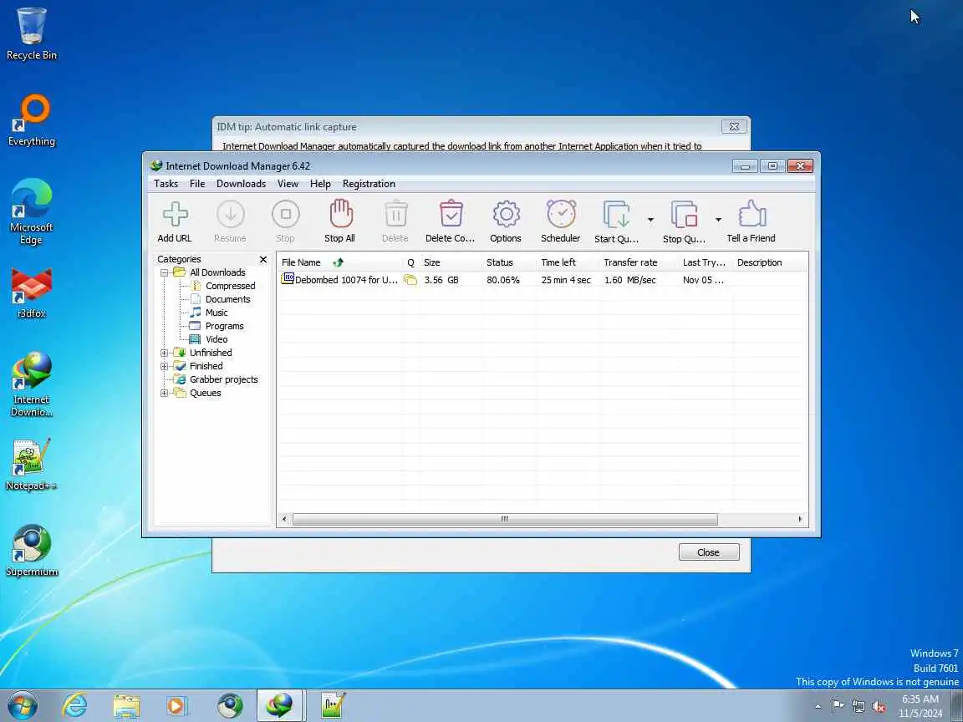Viewport: 963px width, 722px height.
Task: Click the volume icon in system tray
Action: (x=879, y=707)
